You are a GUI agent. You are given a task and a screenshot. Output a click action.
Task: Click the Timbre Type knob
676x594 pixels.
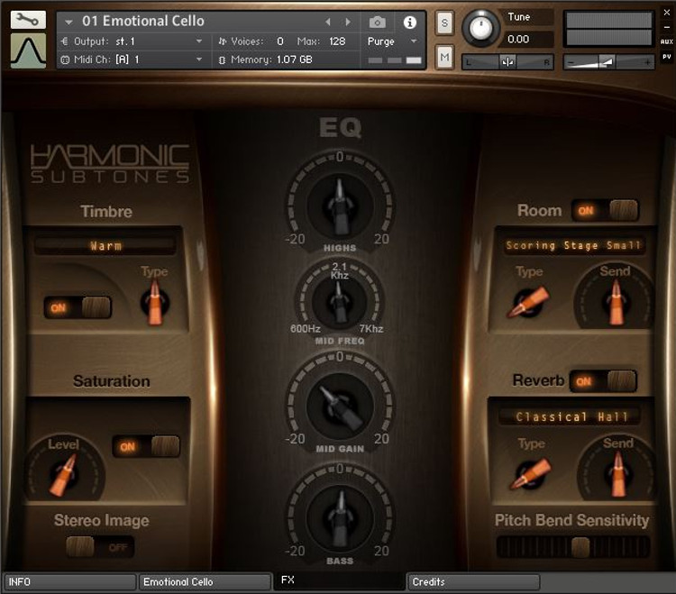pyautogui.click(x=155, y=303)
